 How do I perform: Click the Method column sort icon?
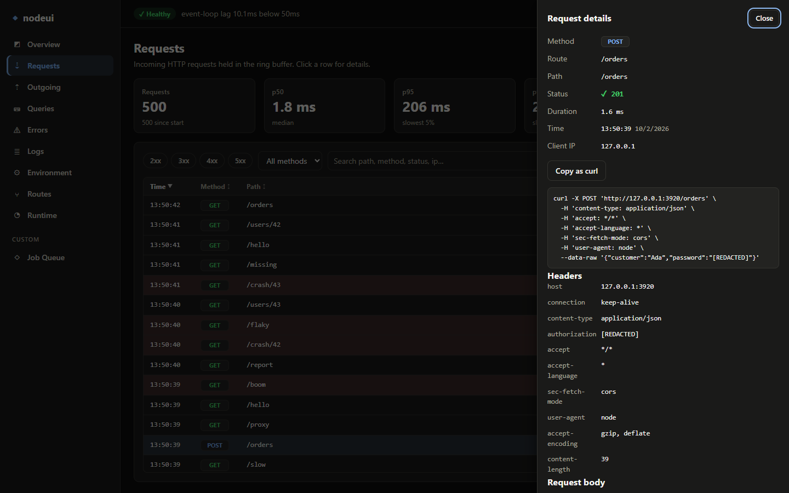(228, 187)
